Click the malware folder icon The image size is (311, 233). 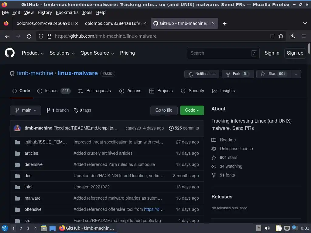tap(17, 198)
